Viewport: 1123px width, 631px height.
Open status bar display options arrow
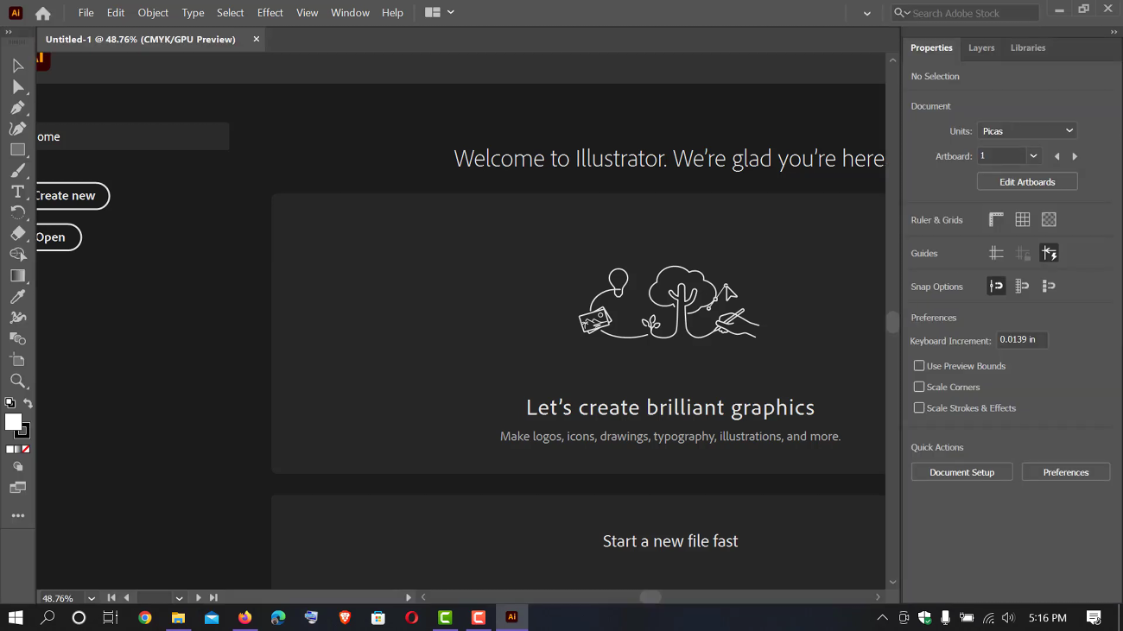[x=409, y=597]
